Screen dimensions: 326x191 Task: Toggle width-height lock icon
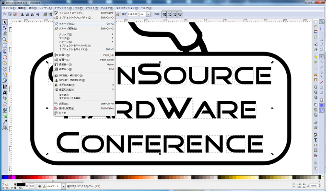117,14
